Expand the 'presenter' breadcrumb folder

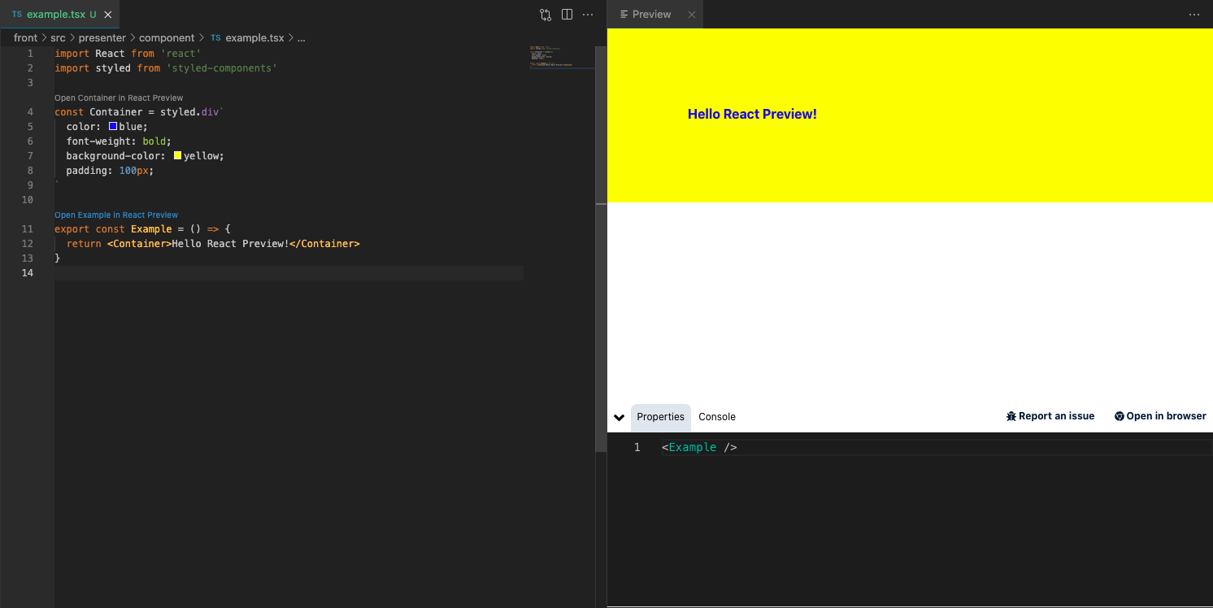(102, 38)
